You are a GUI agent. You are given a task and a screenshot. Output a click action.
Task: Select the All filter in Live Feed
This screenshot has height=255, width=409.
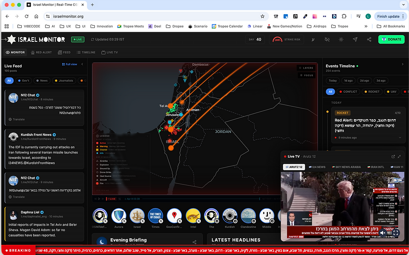(x=9, y=81)
